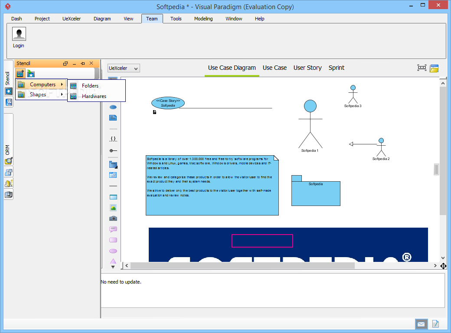Click the document edit icon in status bar
451x333 pixels.
(435, 324)
